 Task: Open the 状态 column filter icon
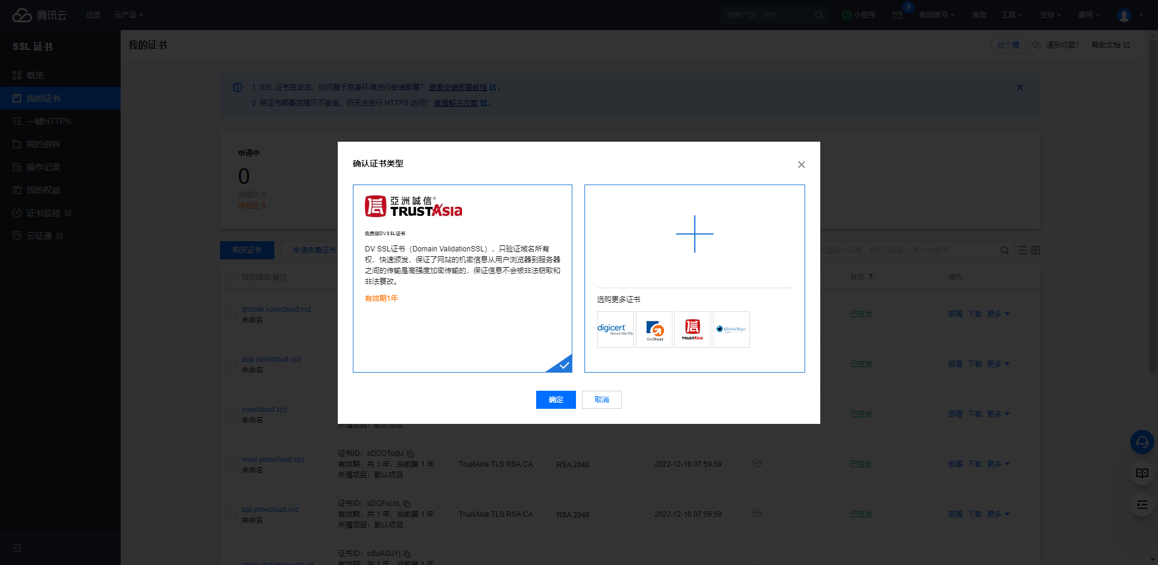[871, 277]
